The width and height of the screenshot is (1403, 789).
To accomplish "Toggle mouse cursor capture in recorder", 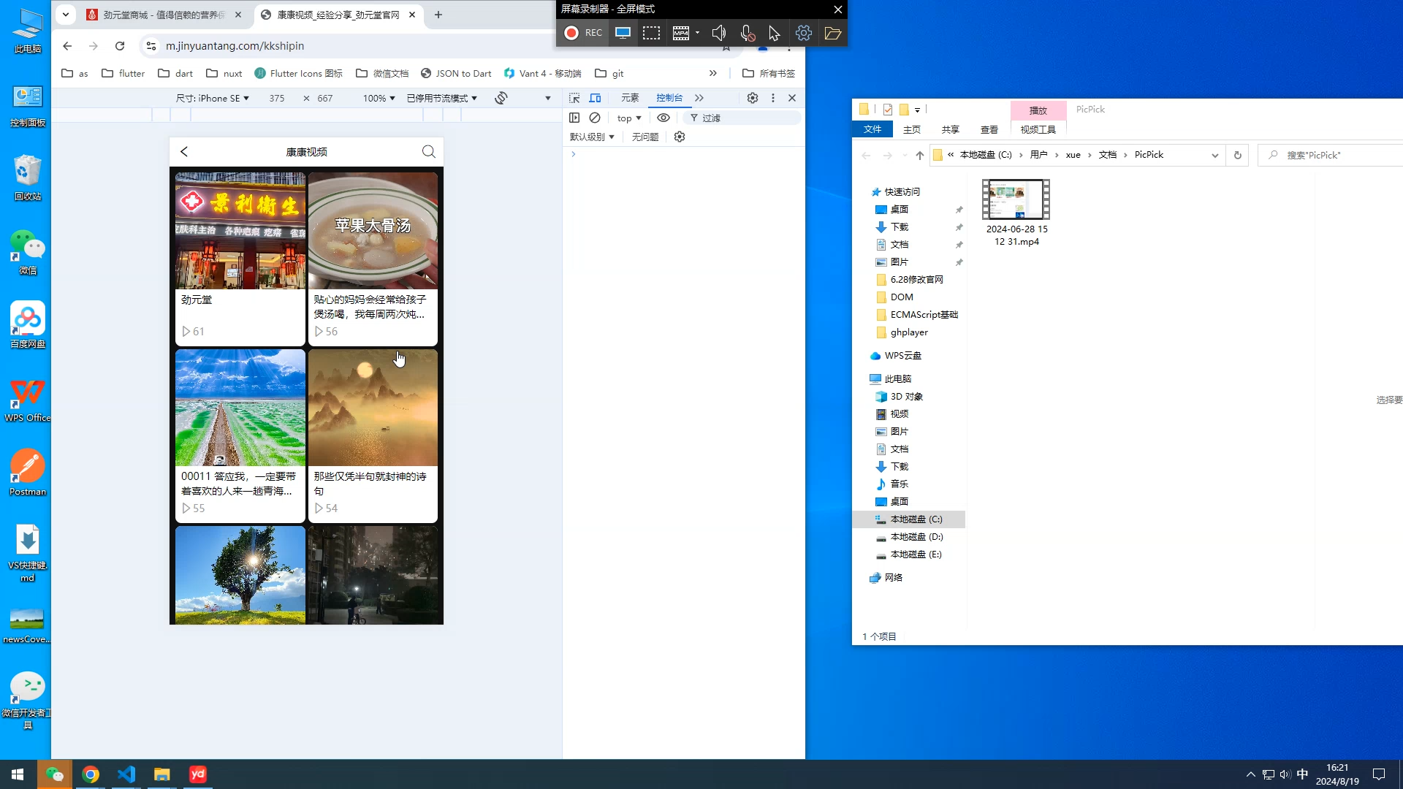I will coord(775,33).
